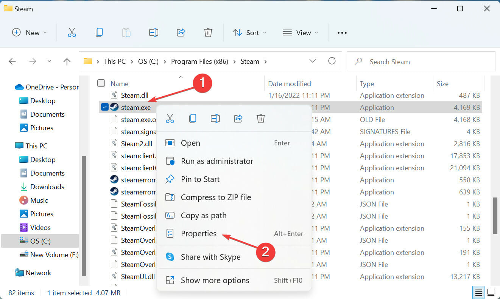Screen dimensions: 500x299
Task: Refresh the Steam folder view
Action: [332, 61]
